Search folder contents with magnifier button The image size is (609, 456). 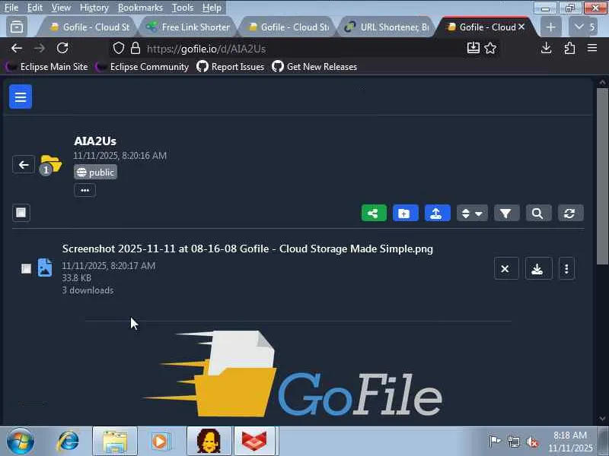point(538,213)
